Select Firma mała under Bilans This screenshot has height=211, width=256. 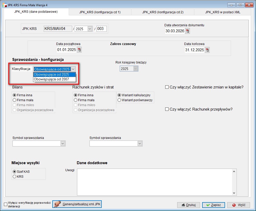(x=15, y=100)
